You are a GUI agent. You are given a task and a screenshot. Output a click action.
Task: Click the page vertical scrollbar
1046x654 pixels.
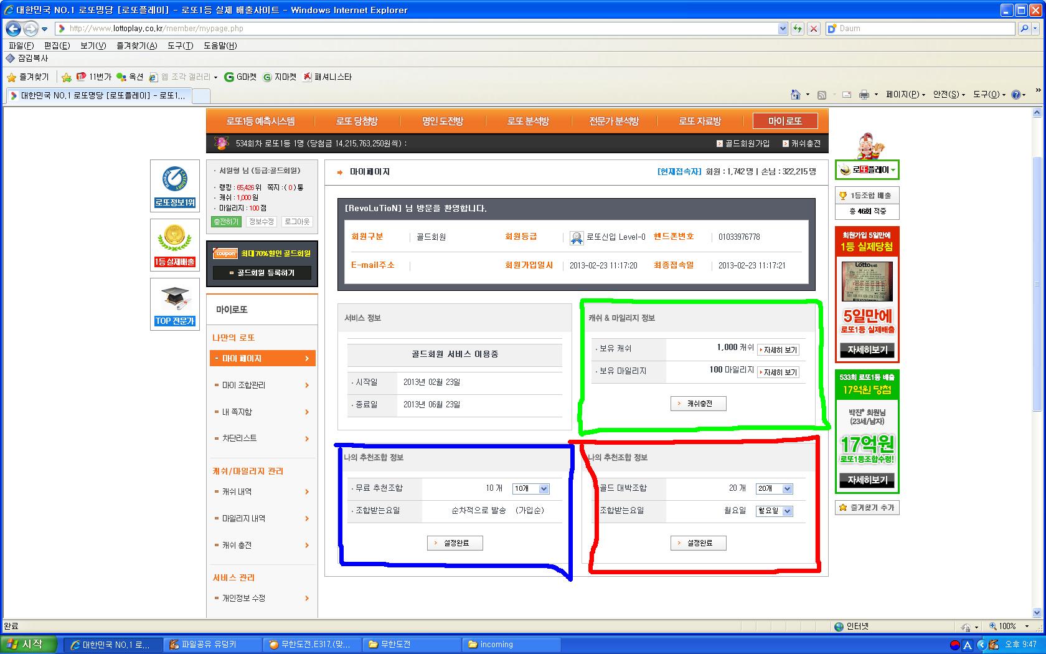click(1037, 361)
